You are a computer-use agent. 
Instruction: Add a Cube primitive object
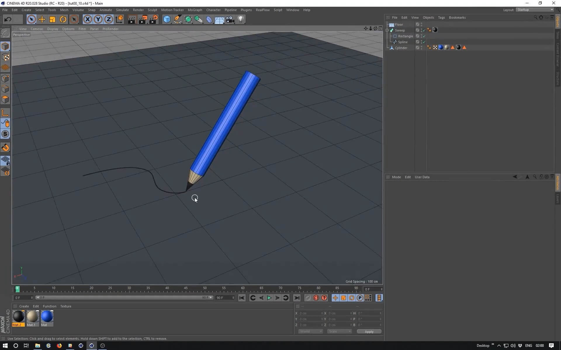(x=167, y=19)
